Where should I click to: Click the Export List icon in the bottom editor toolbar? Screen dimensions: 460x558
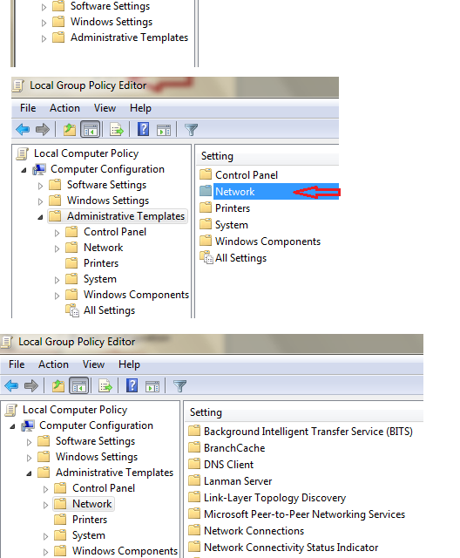(x=105, y=385)
